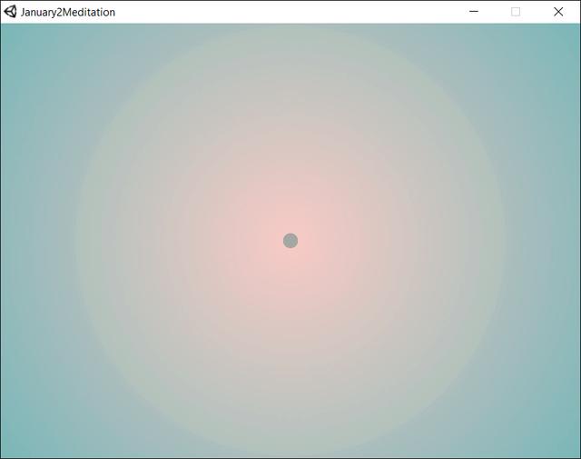
Task: Click the greyed-out maximize button
Action: pos(516,12)
